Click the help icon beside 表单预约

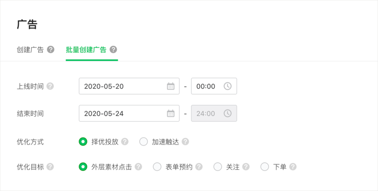pyautogui.click(x=199, y=167)
